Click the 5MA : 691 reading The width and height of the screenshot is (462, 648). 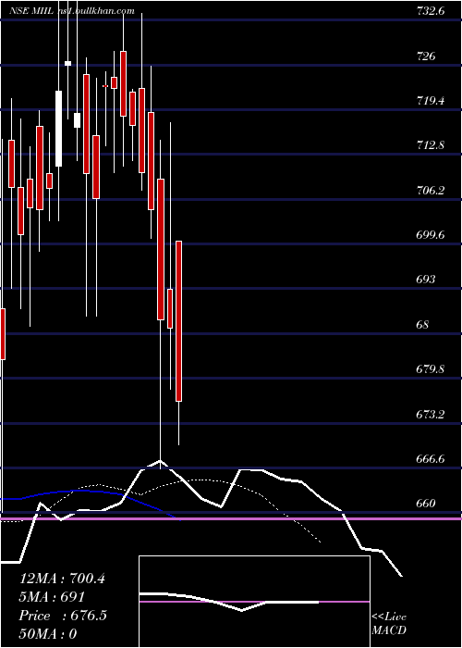pos(52,597)
